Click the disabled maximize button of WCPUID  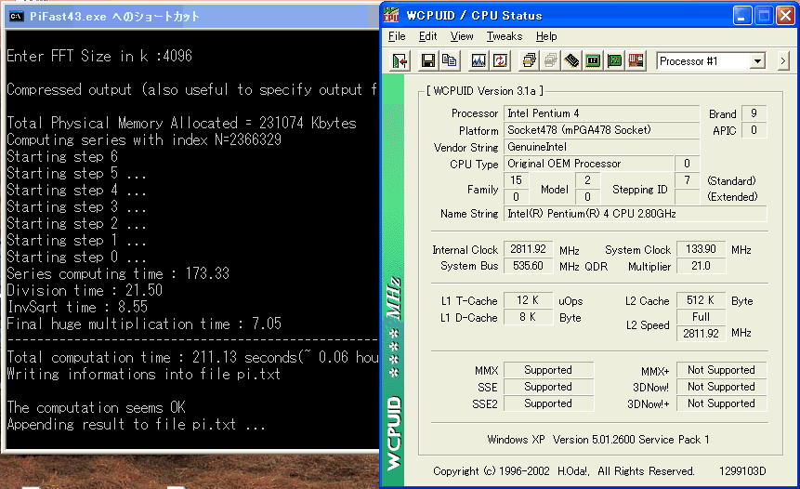pyautogui.click(x=764, y=15)
